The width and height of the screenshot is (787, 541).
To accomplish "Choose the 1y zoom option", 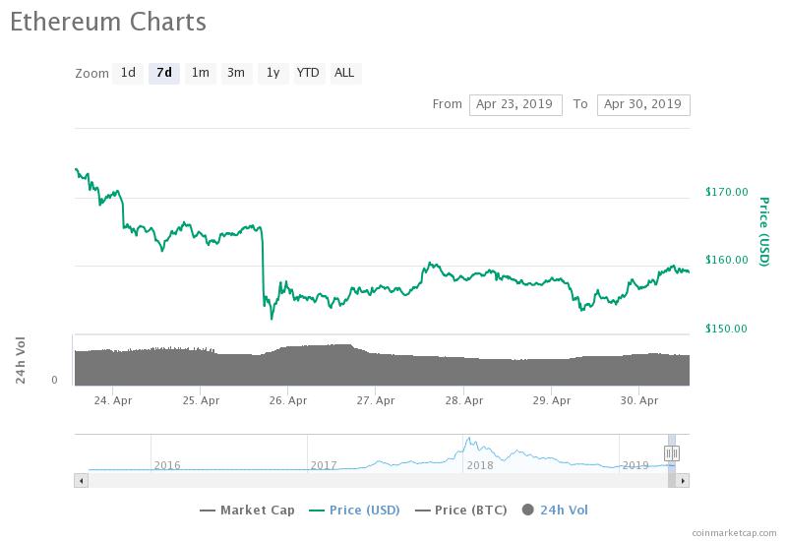I will click(x=272, y=73).
